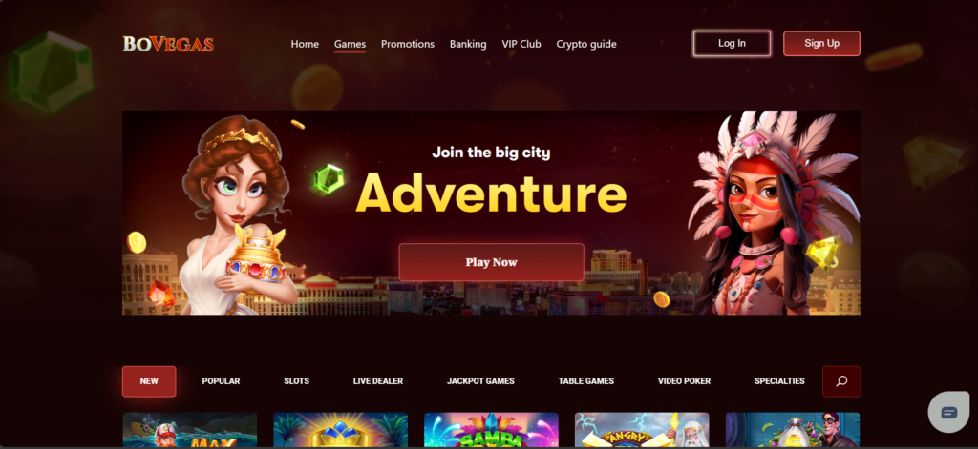Open the fifth game thumbnail with sunglasses man
Screen dimensions: 978x449
[793, 430]
